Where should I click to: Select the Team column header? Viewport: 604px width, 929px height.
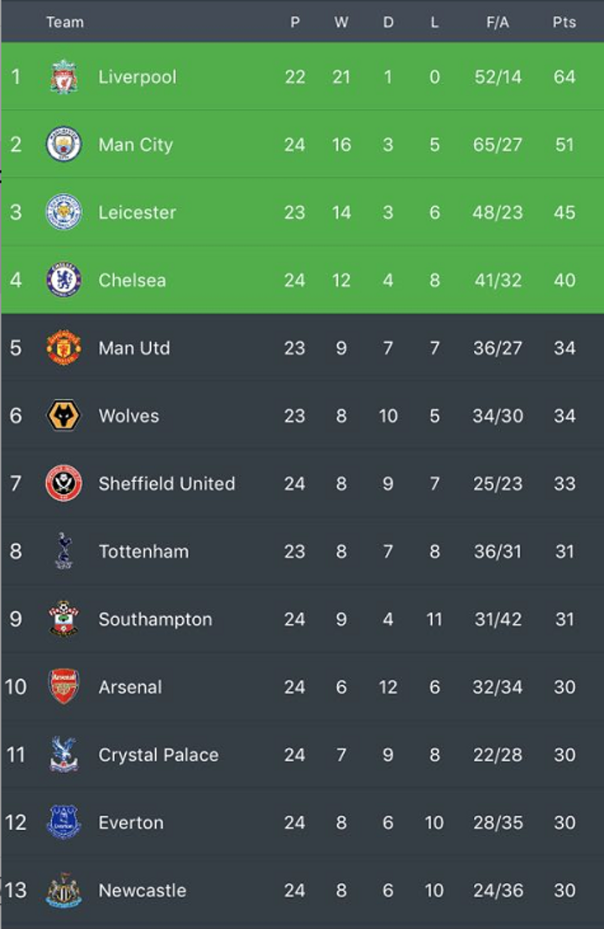[x=65, y=23]
